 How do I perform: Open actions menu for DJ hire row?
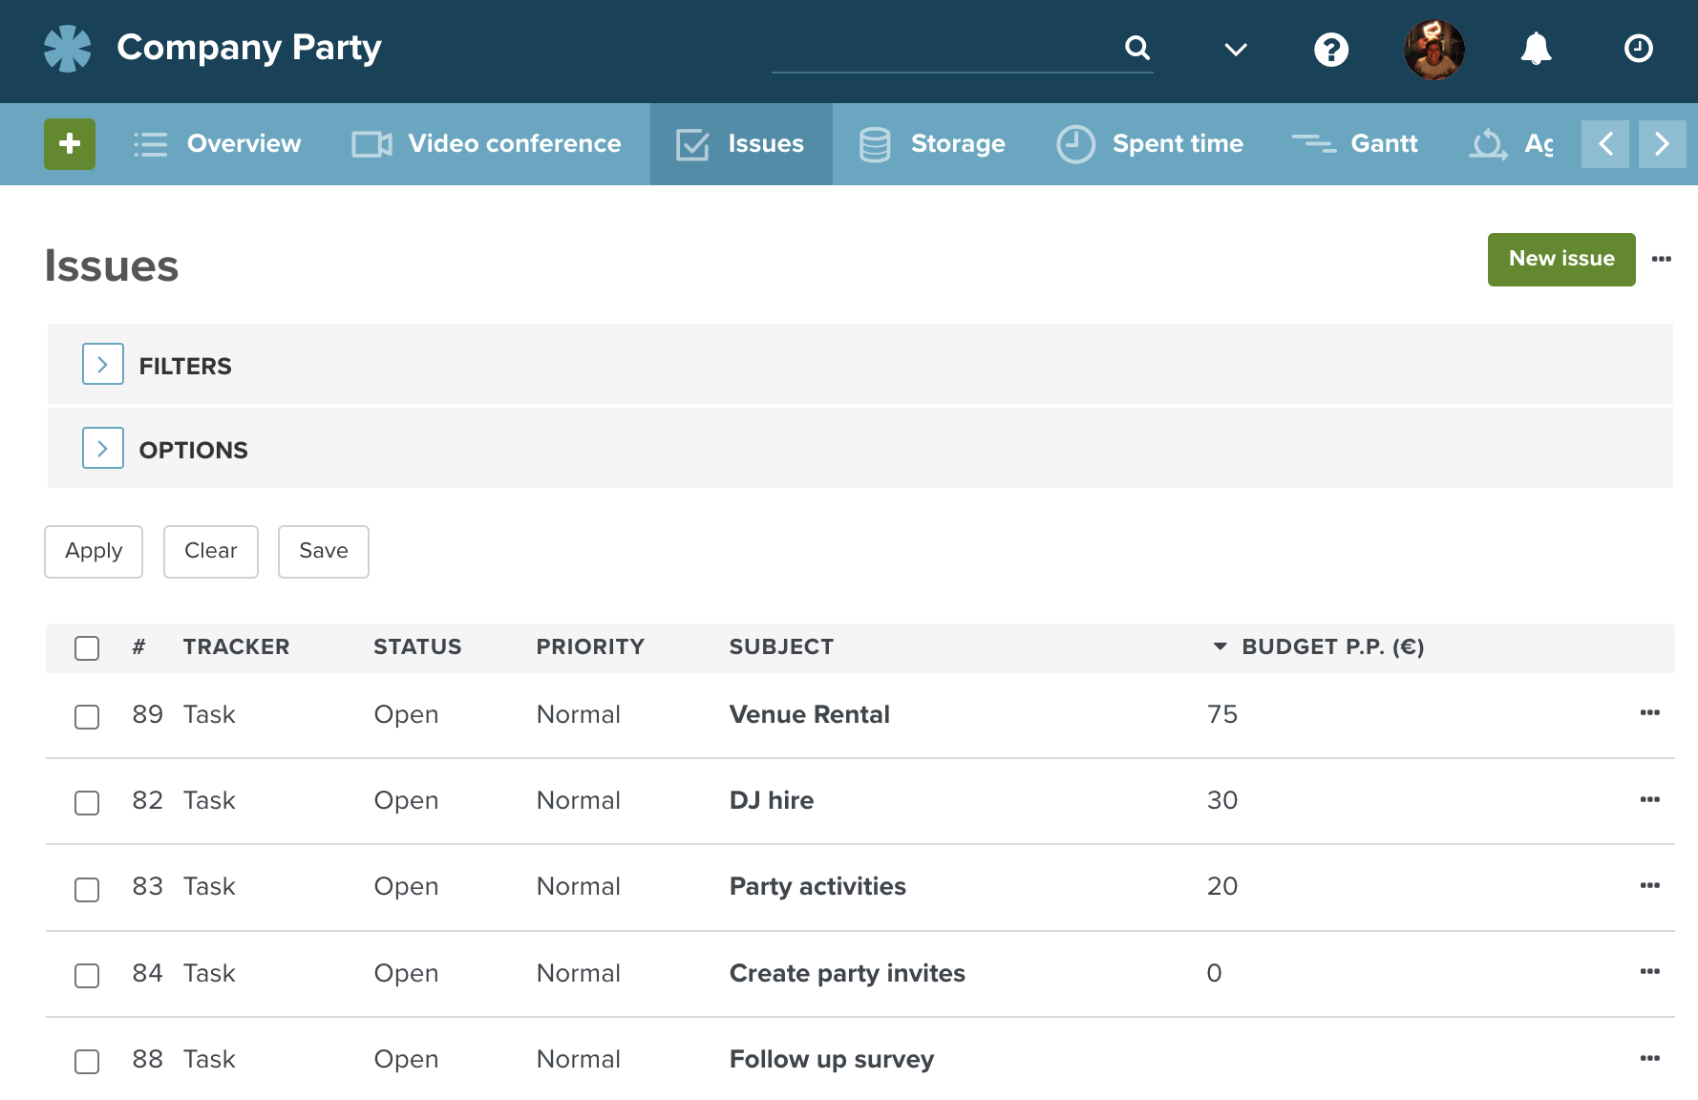point(1650,799)
